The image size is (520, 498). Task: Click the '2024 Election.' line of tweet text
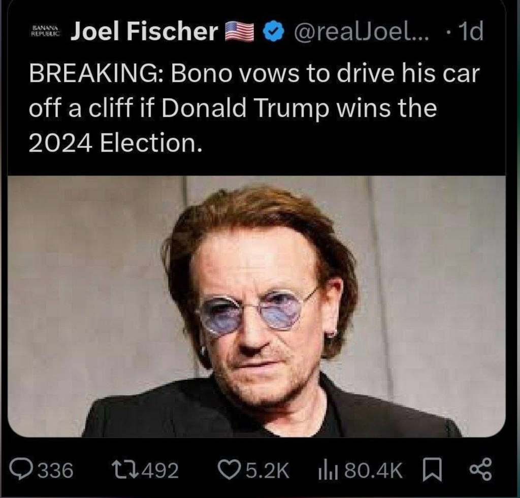tap(115, 144)
